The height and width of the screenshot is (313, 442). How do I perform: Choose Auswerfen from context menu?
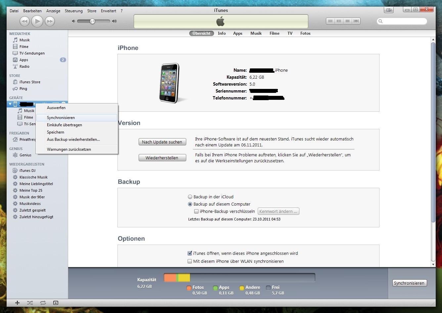click(77, 108)
